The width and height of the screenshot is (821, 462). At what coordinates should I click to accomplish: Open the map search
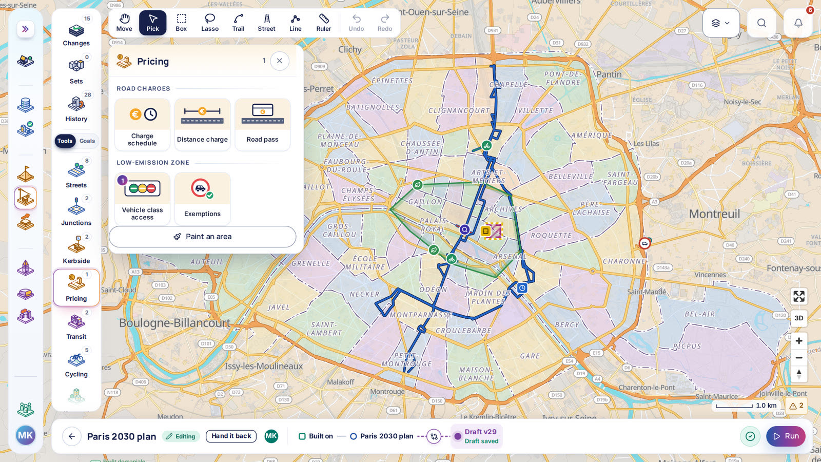[761, 23]
